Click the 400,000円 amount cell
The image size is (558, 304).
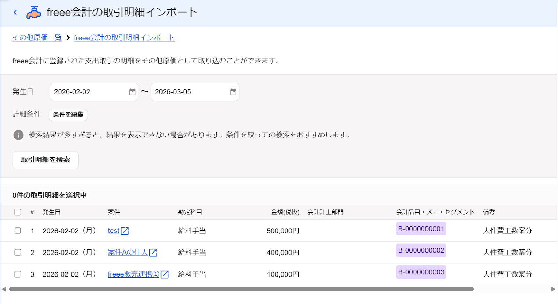coord(283,253)
